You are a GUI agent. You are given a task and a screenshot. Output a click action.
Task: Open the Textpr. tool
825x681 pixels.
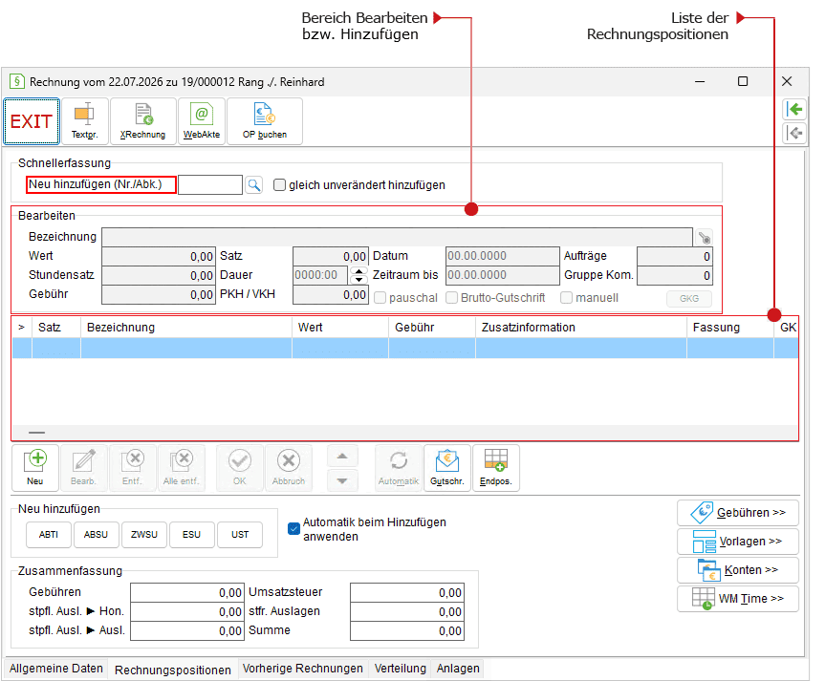point(85,121)
